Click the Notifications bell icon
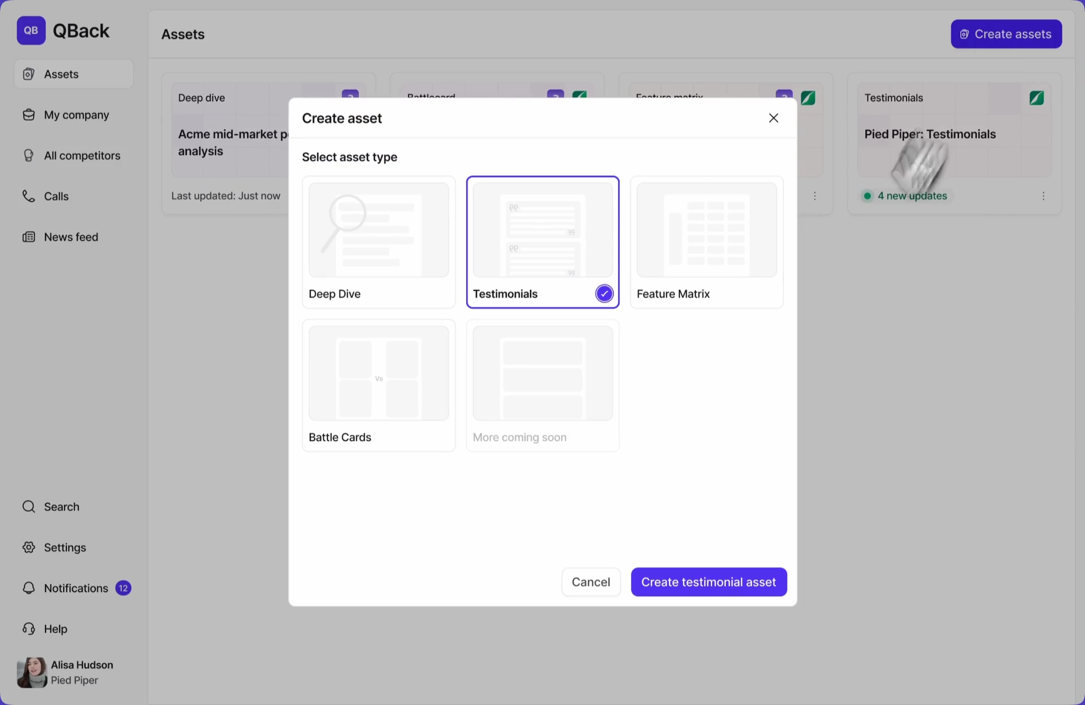The image size is (1085, 705). click(x=29, y=588)
